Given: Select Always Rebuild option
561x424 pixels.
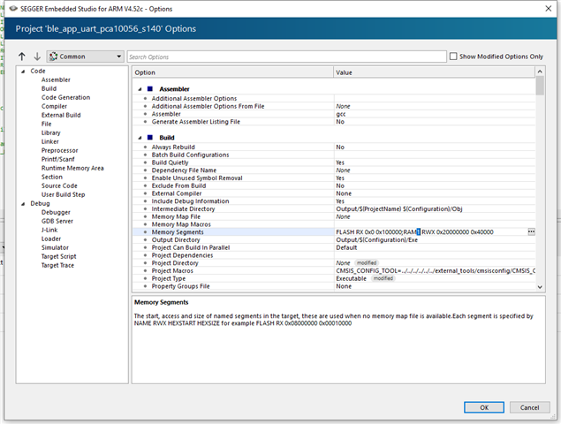Looking at the screenshot, I should click(334, 147).
